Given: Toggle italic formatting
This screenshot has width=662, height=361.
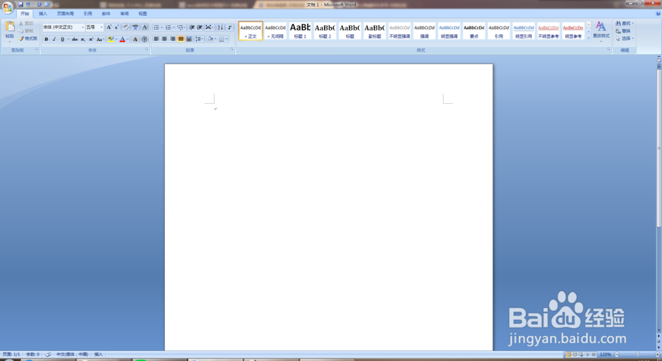Looking at the screenshot, I should click(54, 39).
